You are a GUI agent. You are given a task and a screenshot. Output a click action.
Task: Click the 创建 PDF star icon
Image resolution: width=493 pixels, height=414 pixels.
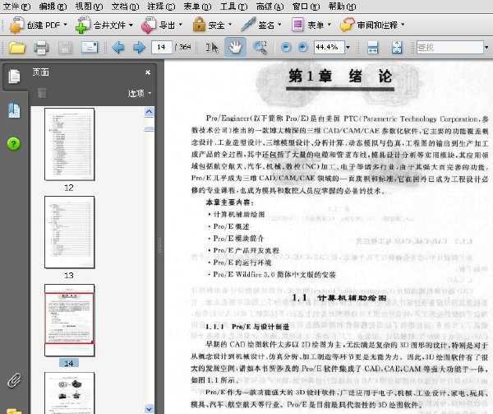(x=16, y=25)
